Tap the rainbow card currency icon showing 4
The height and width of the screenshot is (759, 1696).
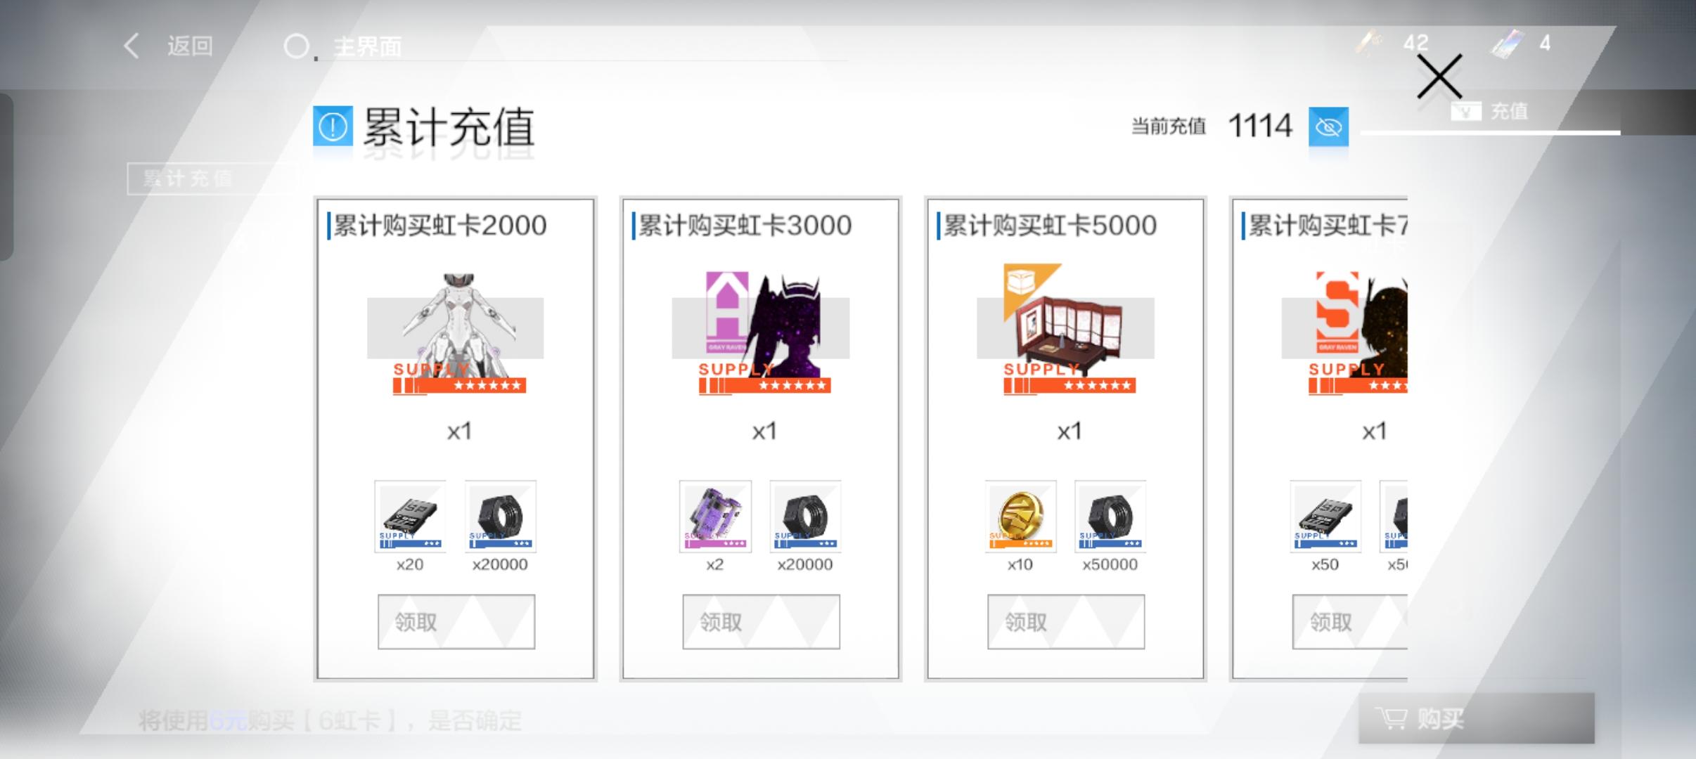(1506, 44)
